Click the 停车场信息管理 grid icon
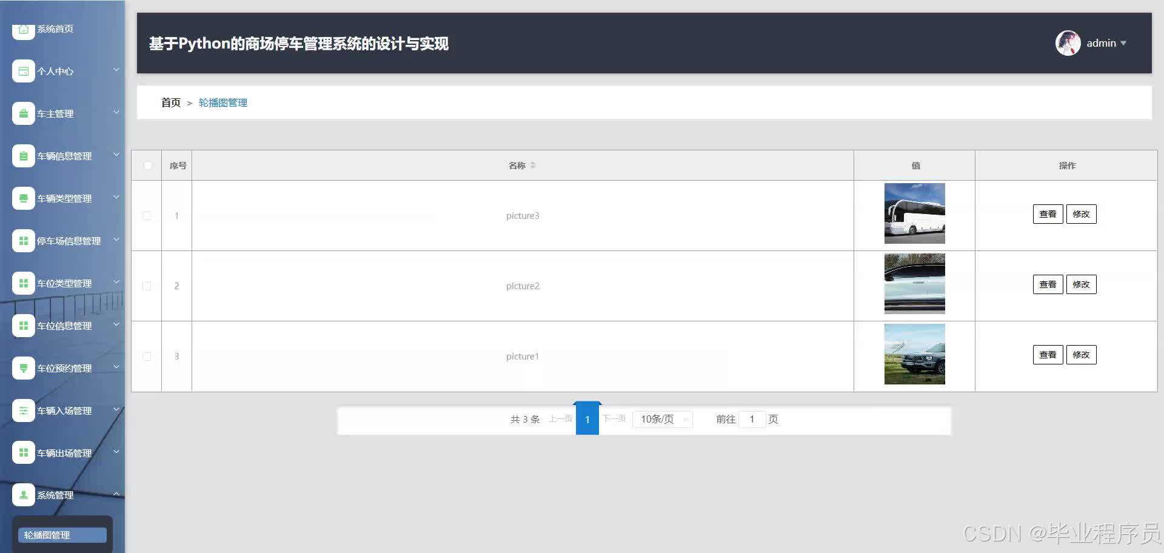The width and height of the screenshot is (1164, 553). coord(24,241)
